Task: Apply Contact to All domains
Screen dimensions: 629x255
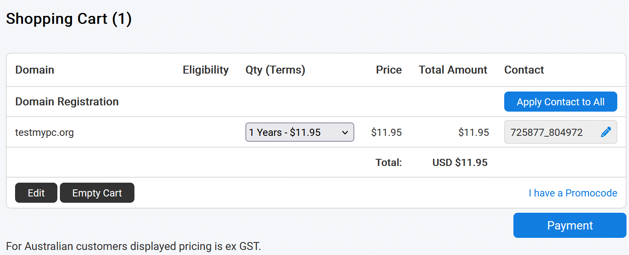Action: point(560,102)
